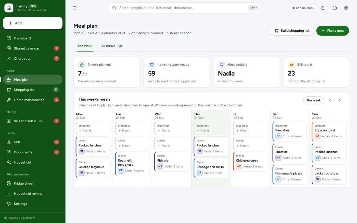357x223 pixels.
Task: Click the Fridge sheet printer icon
Action: (x=9, y=183)
